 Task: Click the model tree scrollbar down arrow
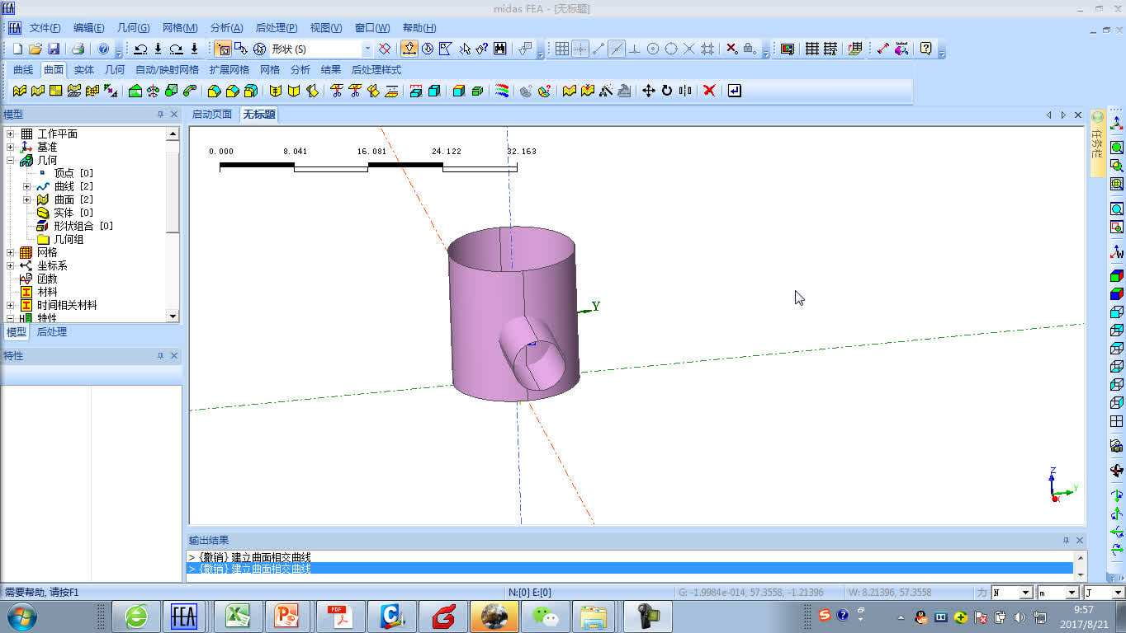pyautogui.click(x=173, y=316)
